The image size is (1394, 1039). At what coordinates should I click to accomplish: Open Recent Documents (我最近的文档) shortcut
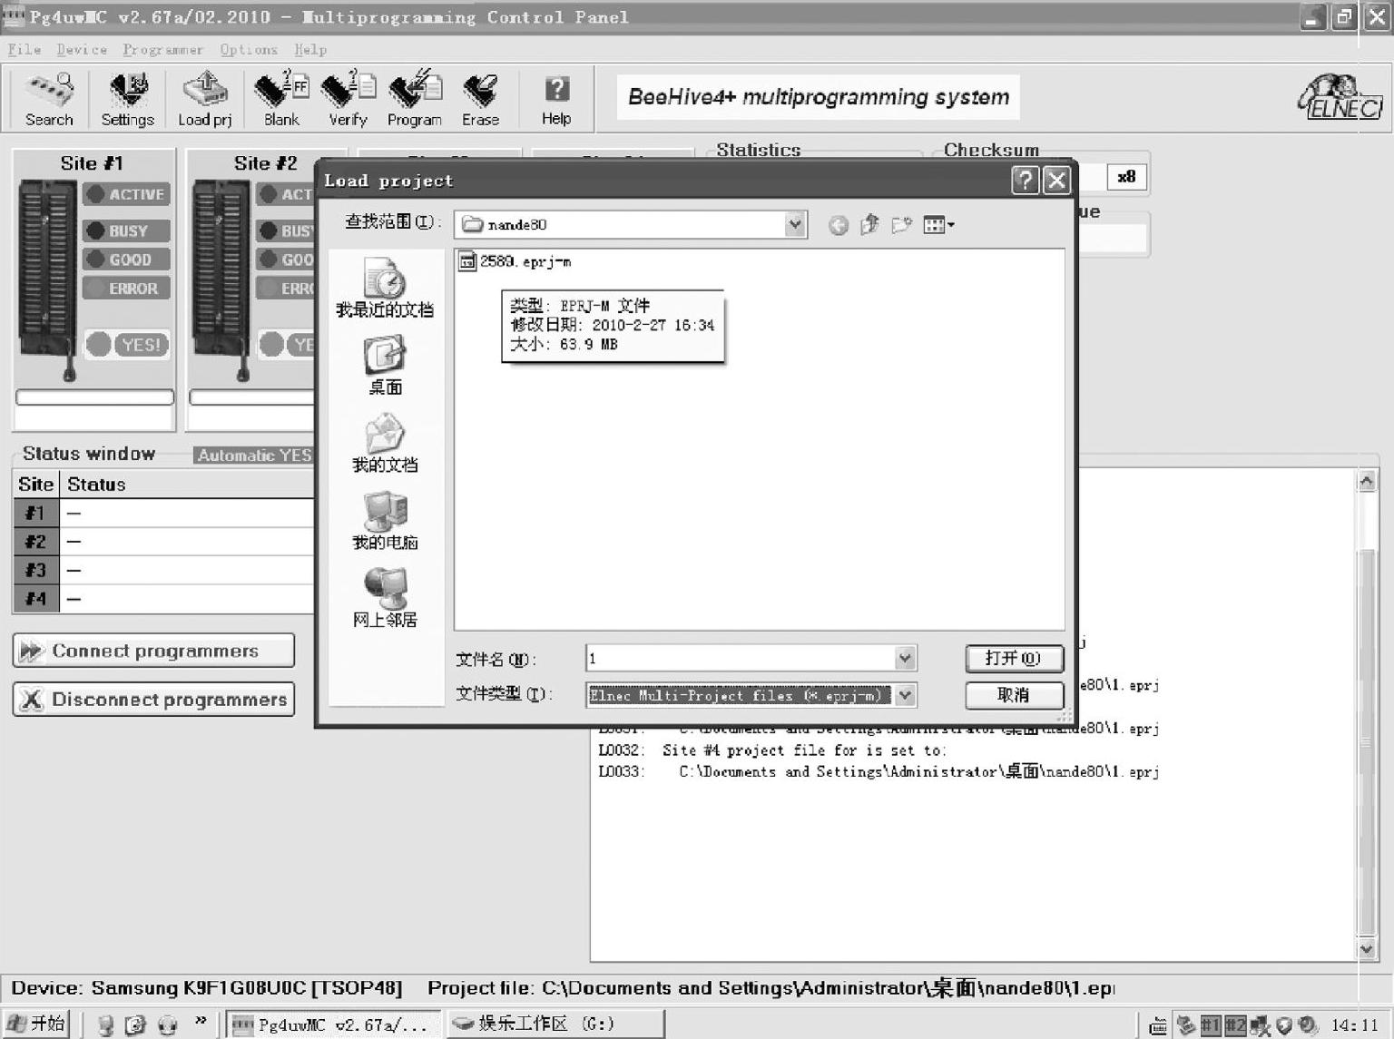click(x=385, y=288)
